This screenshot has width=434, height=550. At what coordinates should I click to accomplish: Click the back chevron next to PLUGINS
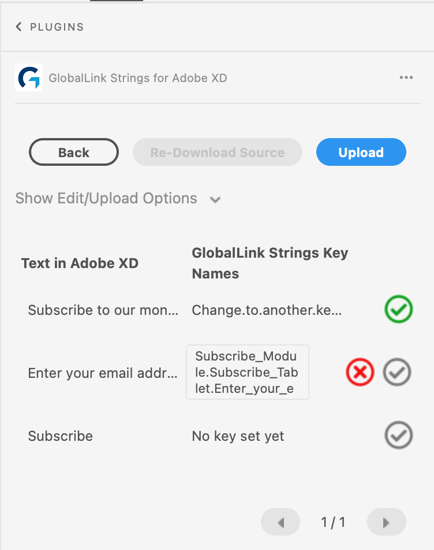point(19,27)
